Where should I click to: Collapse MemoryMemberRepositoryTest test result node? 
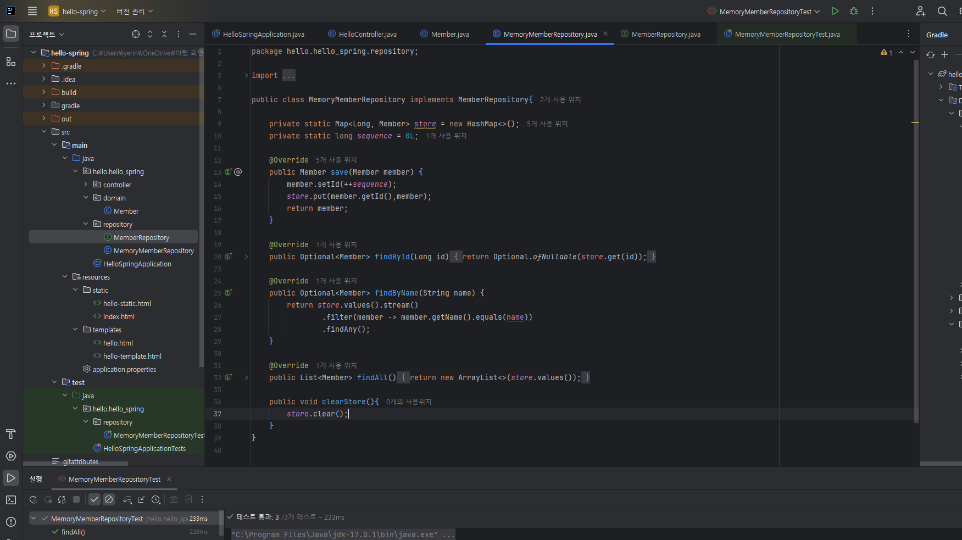pos(34,518)
